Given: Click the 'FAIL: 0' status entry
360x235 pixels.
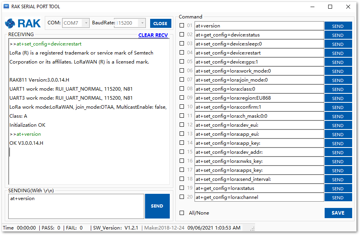Looking at the screenshot, I should [x=74, y=228].
